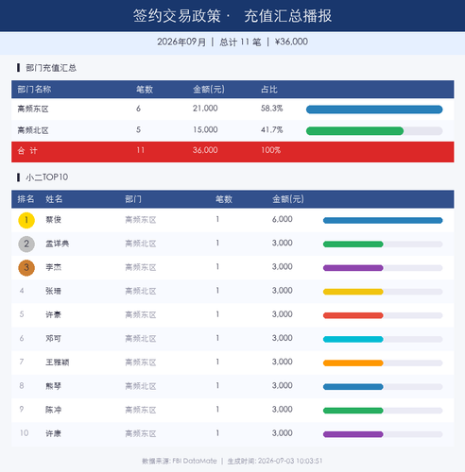Viewport: 465px width, 472px height.
Task: Click the 41.7% share value
Action: tap(271, 129)
